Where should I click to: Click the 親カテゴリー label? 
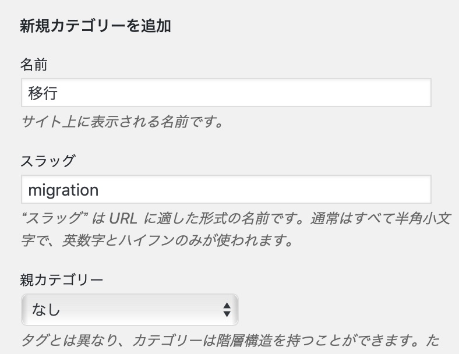[x=62, y=280]
